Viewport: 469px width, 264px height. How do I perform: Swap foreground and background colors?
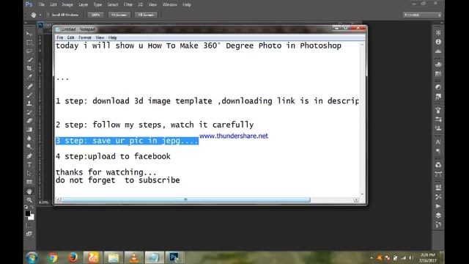(x=32, y=207)
